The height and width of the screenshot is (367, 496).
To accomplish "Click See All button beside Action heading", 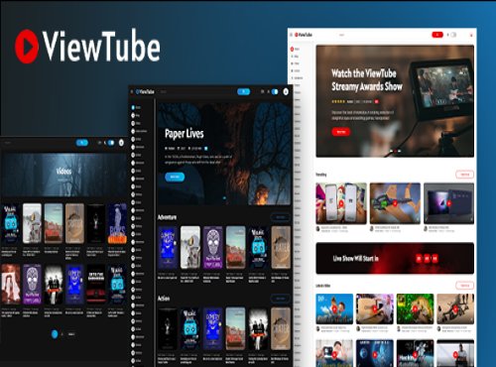I will point(281,299).
